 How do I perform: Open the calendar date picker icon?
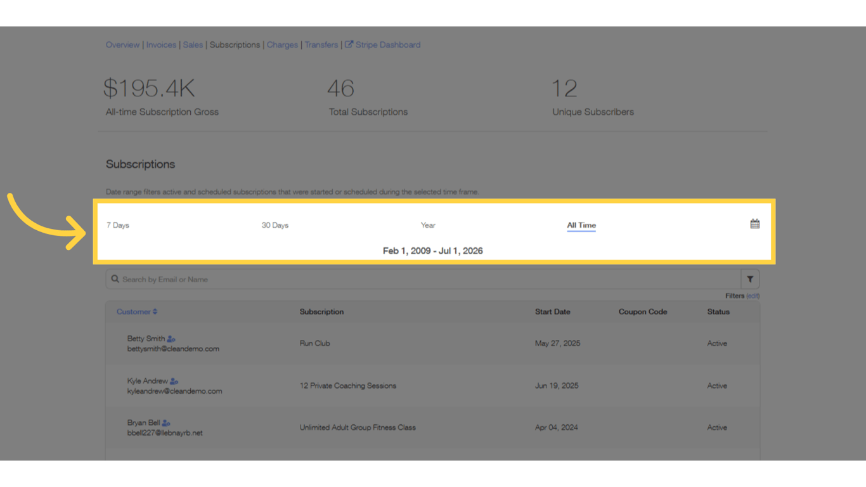point(754,224)
